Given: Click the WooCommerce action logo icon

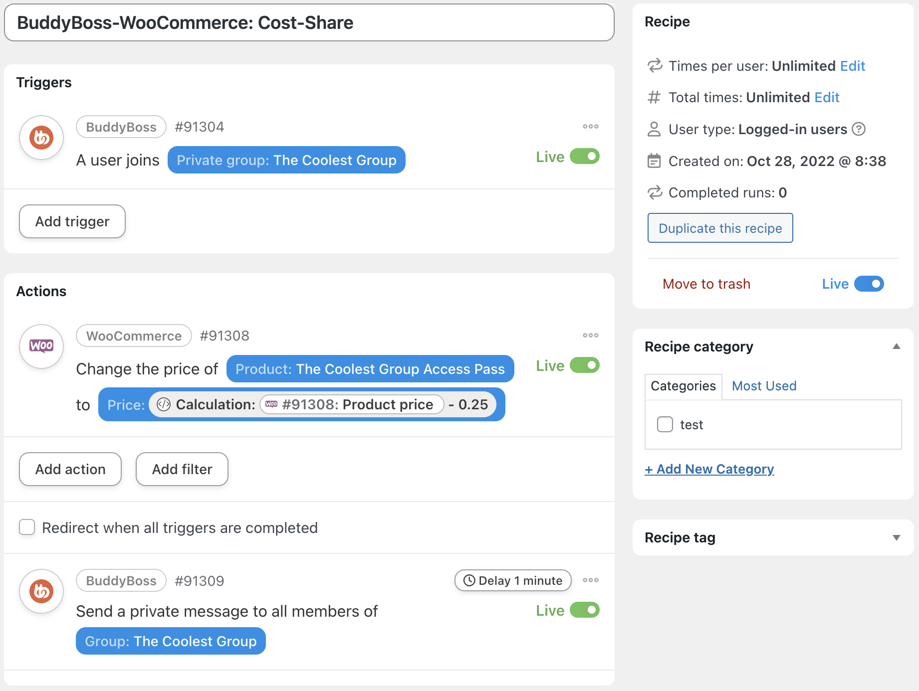Looking at the screenshot, I should 41,346.
